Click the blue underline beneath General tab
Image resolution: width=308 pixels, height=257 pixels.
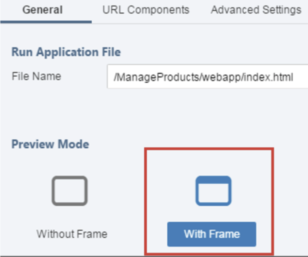pyautogui.click(x=46, y=22)
